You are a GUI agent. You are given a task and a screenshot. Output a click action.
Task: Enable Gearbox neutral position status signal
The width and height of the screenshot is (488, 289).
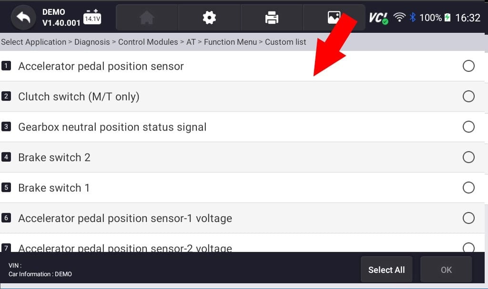point(468,127)
